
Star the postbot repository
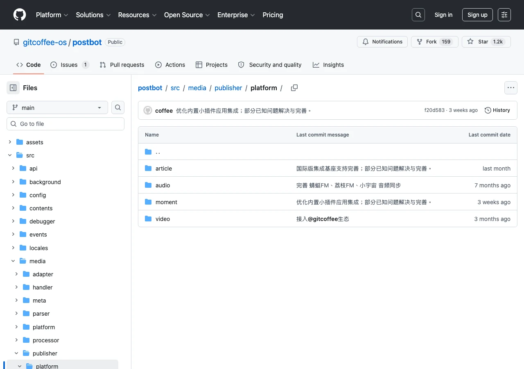486,42
